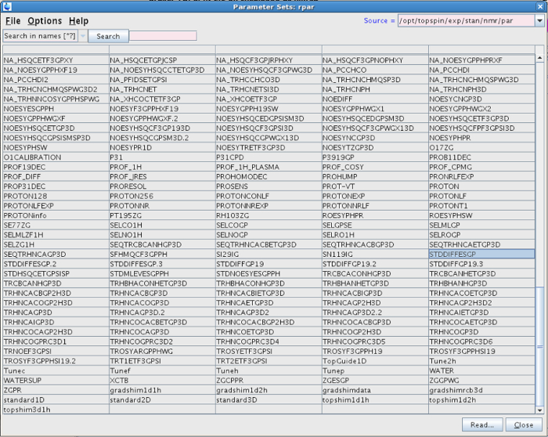Select the ZGGPWG parameter set

tap(481, 381)
